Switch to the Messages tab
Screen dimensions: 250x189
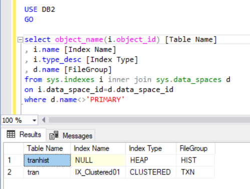pyautogui.click(x=71, y=135)
